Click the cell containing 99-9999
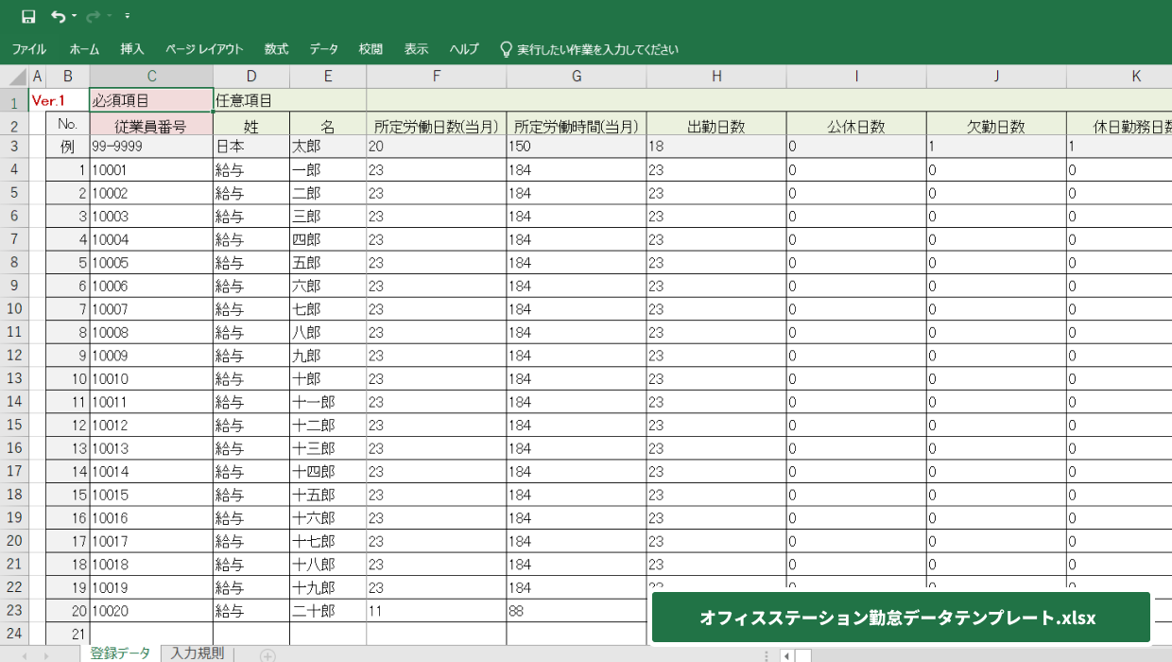 pos(151,147)
